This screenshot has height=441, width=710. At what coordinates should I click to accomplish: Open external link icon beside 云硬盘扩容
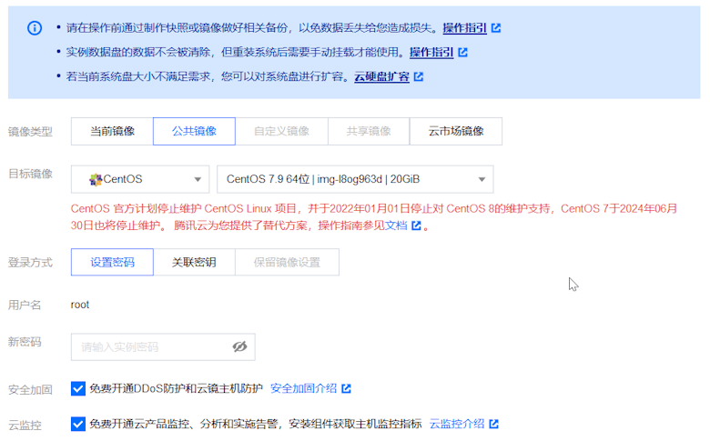coord(419,77)
